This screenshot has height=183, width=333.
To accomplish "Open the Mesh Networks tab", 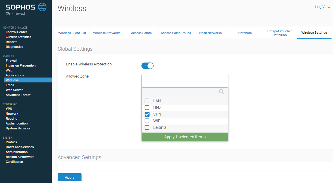I will pos(210,33).
